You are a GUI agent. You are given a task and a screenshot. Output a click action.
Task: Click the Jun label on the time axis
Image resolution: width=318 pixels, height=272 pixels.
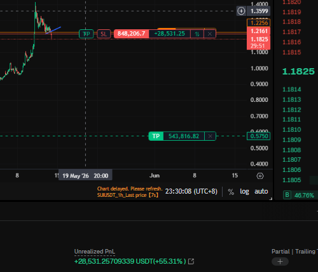(155, 176)
